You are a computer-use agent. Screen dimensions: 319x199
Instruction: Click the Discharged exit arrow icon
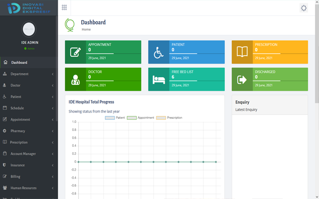click(x=242, y=79)
